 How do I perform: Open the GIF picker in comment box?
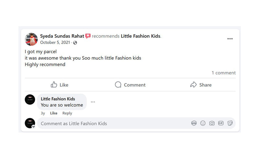click(221, 123)
